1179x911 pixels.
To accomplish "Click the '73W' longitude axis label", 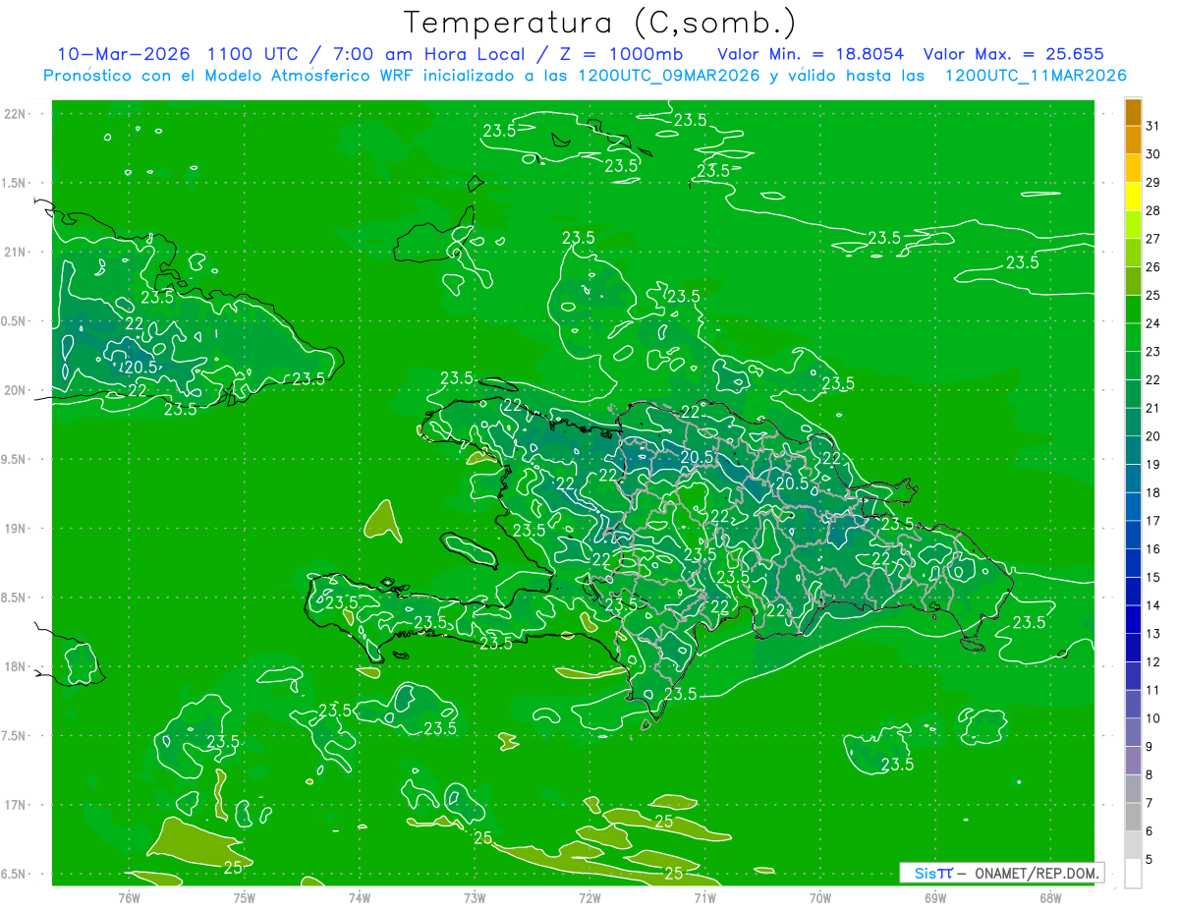I will [475, 897].
